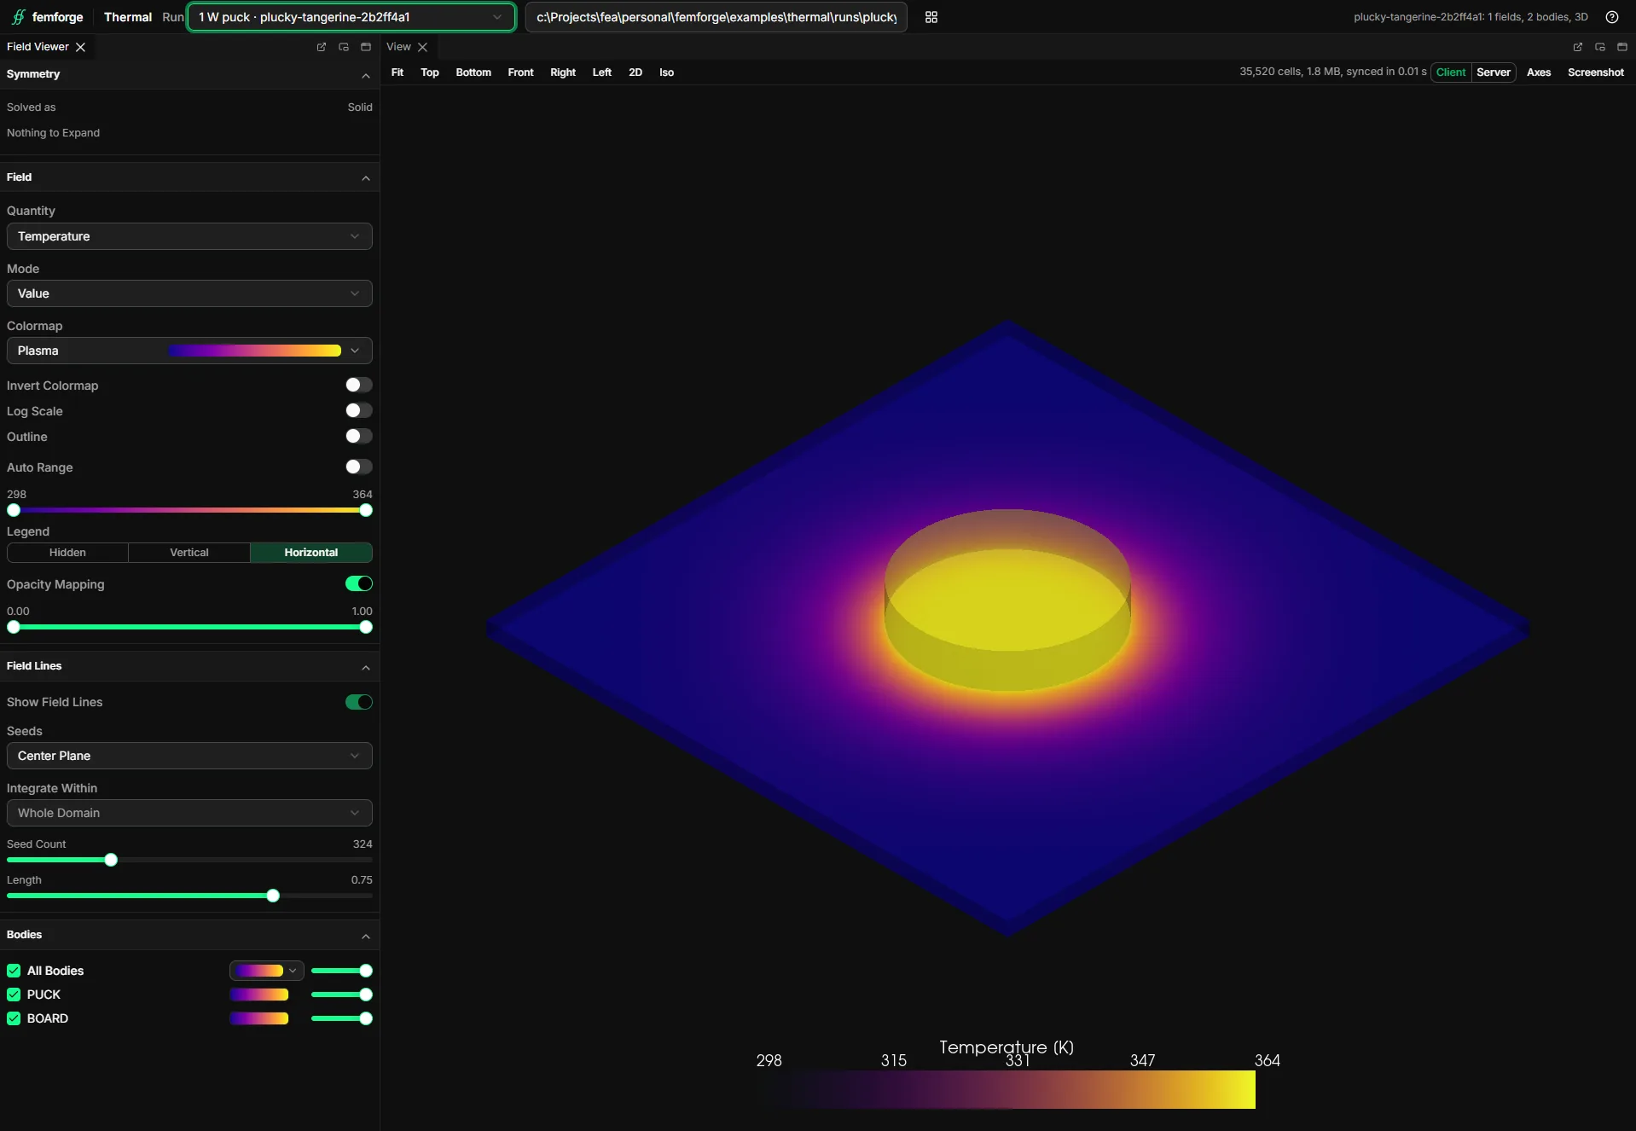The height and width of the screenshot is (1131, 1636).
Task: Turn on Outline toggle
Action: click(358, 436)
